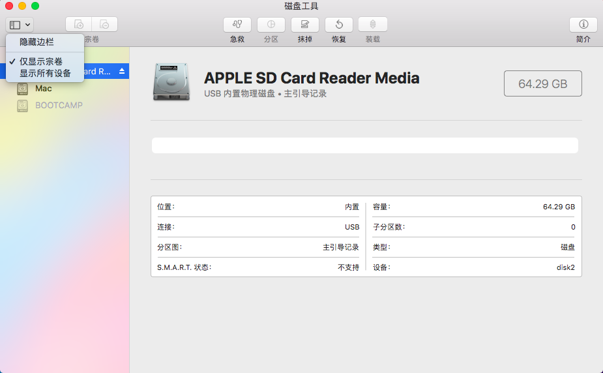
Task: Click the 内置 location value
Action: click(x=352, y=207)
